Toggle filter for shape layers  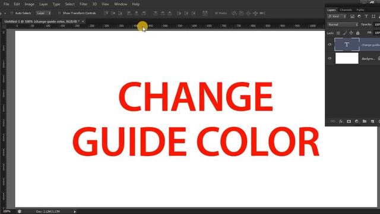click(373, 17)
